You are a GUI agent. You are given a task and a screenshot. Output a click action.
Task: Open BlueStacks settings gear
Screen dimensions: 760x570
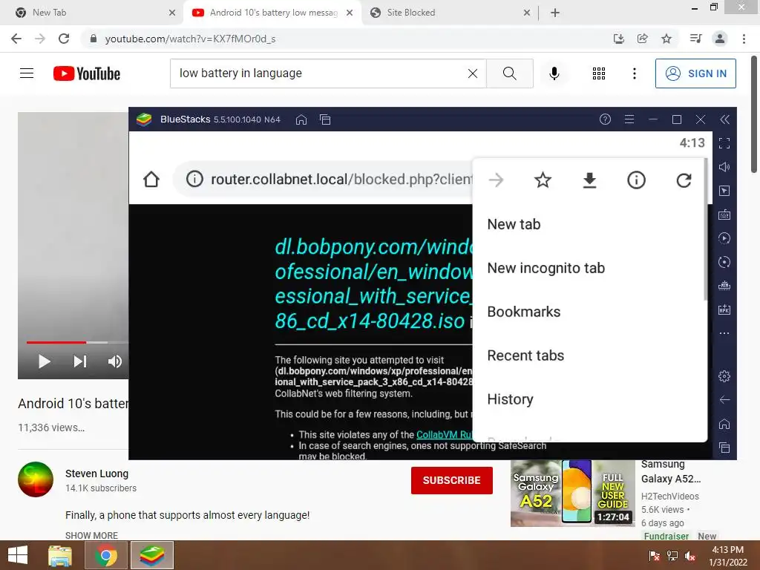pyautogui.click(x=724, y=376)
